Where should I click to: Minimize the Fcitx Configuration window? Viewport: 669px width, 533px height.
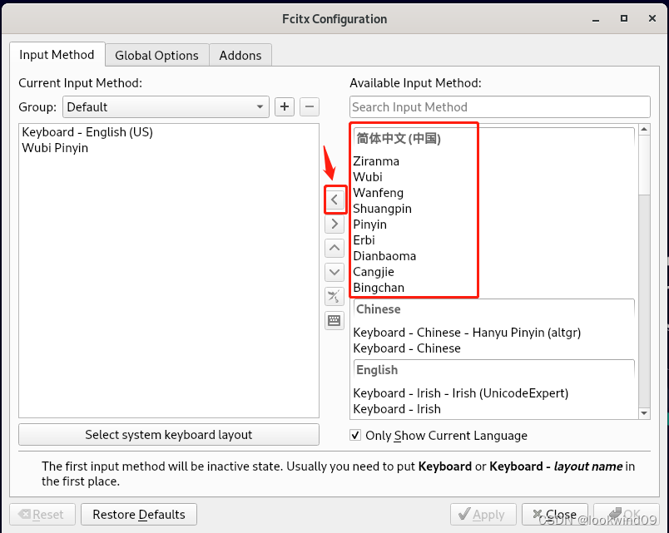tap(596, 19)
